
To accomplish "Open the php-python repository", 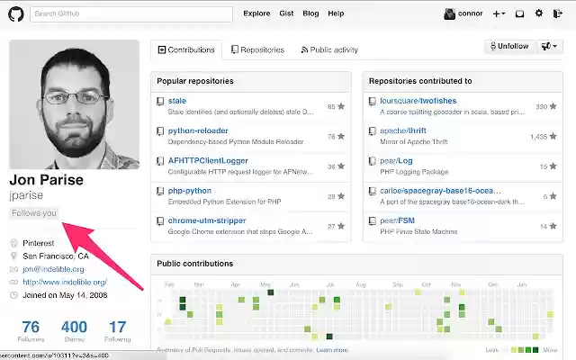I will point(190,191).
